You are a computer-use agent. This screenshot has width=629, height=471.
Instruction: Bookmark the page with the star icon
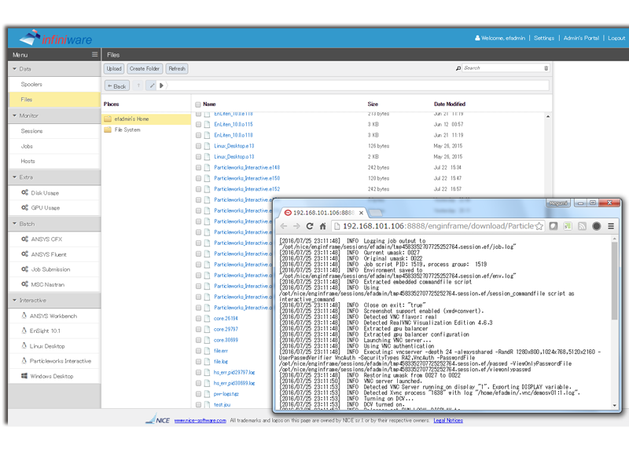point(539,226)
